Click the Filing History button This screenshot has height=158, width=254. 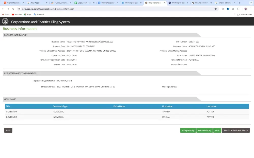[x=188, y=130]
